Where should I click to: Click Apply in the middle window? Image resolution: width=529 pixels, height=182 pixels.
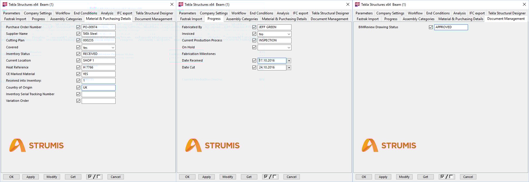206,177
